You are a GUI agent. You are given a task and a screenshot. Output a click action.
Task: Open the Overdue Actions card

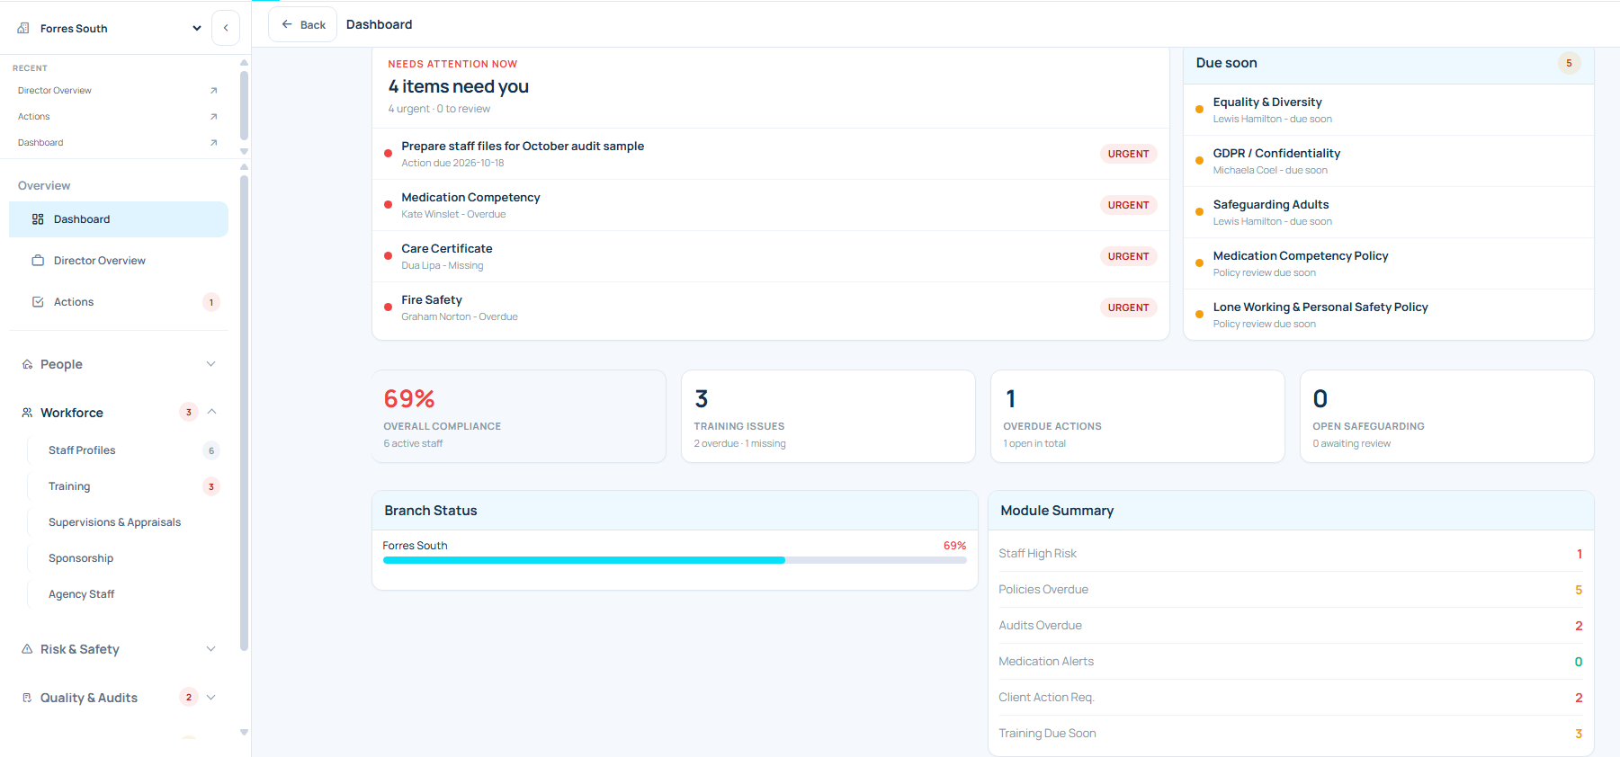(x=1138, y=417)
